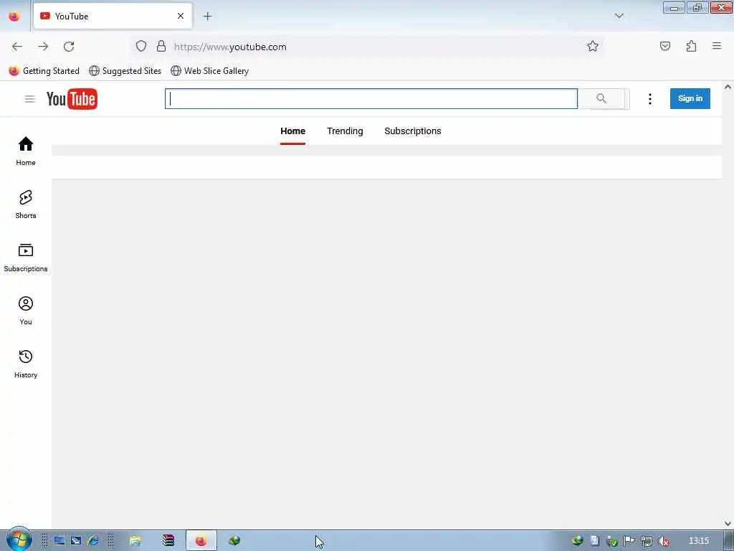Viewport: 734px width, 551px height.
Task: Click the tracking protection shield icon
Action: (141, 46)
